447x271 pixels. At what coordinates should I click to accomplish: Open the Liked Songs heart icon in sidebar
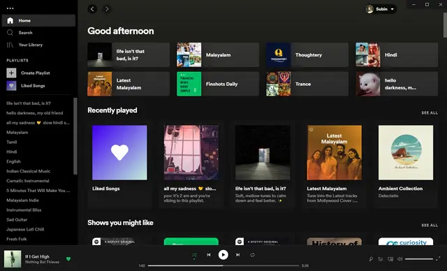pyautogui.click(x=11, y=85)
